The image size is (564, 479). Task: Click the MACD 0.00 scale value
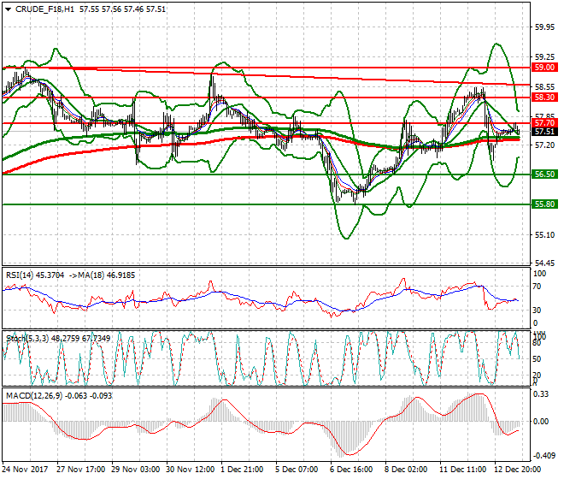[x=541, y=422]
